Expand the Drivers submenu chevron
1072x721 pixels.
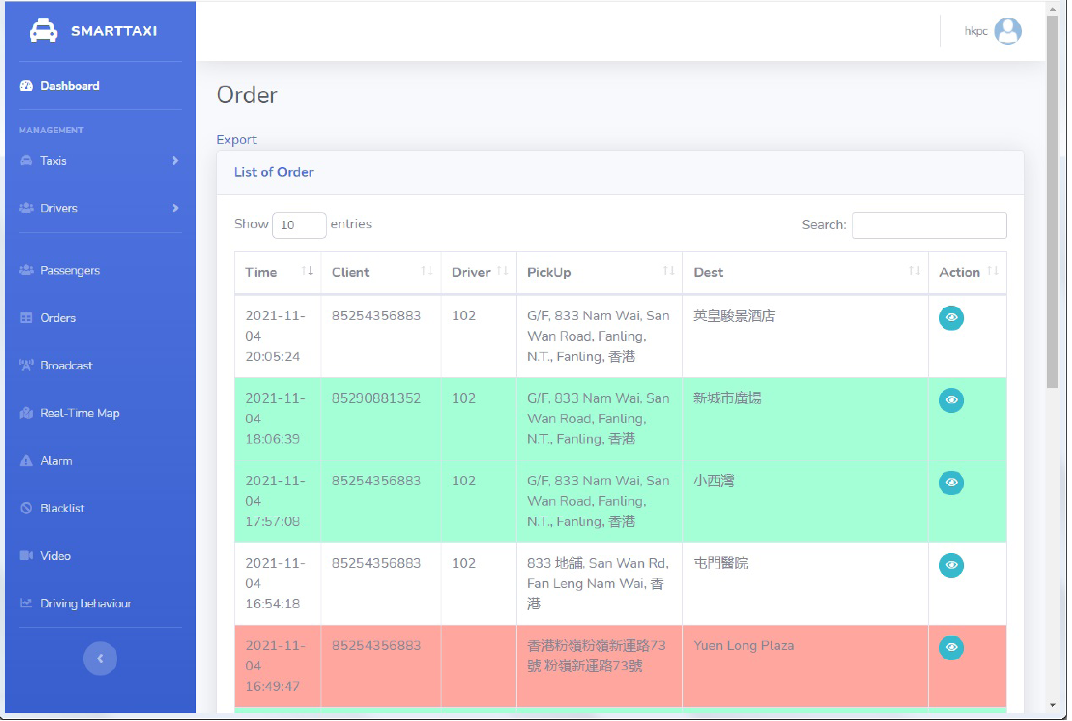tap(175, 208)
